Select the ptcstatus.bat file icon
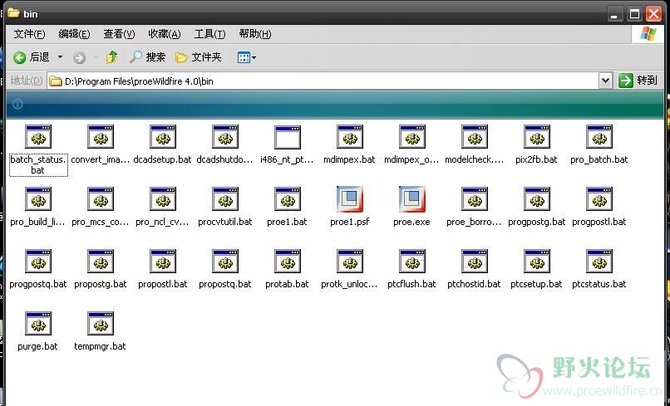 click(599, 262)
